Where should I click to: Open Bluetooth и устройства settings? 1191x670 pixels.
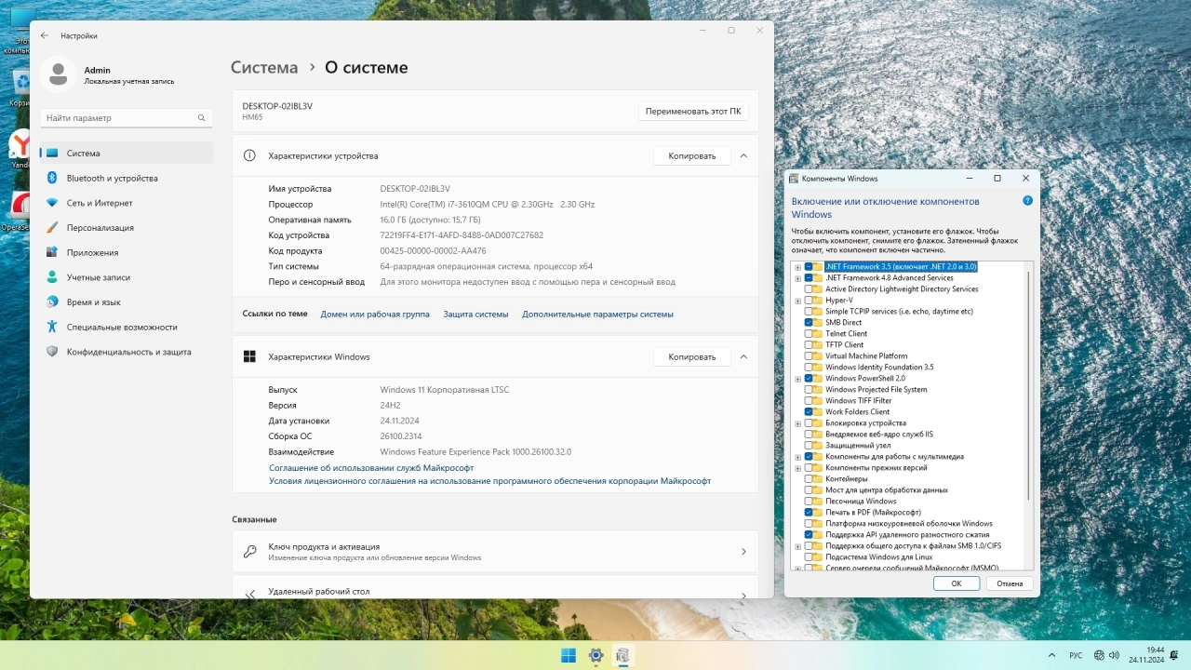click(127, 178)
